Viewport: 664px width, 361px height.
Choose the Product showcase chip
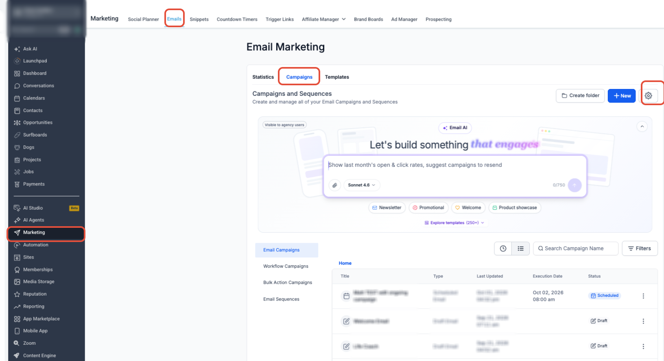[515, 208]
